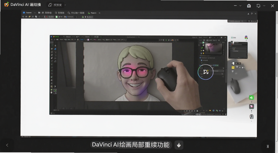Select the Patch item in inner toolbar

(x=92, y=13)
